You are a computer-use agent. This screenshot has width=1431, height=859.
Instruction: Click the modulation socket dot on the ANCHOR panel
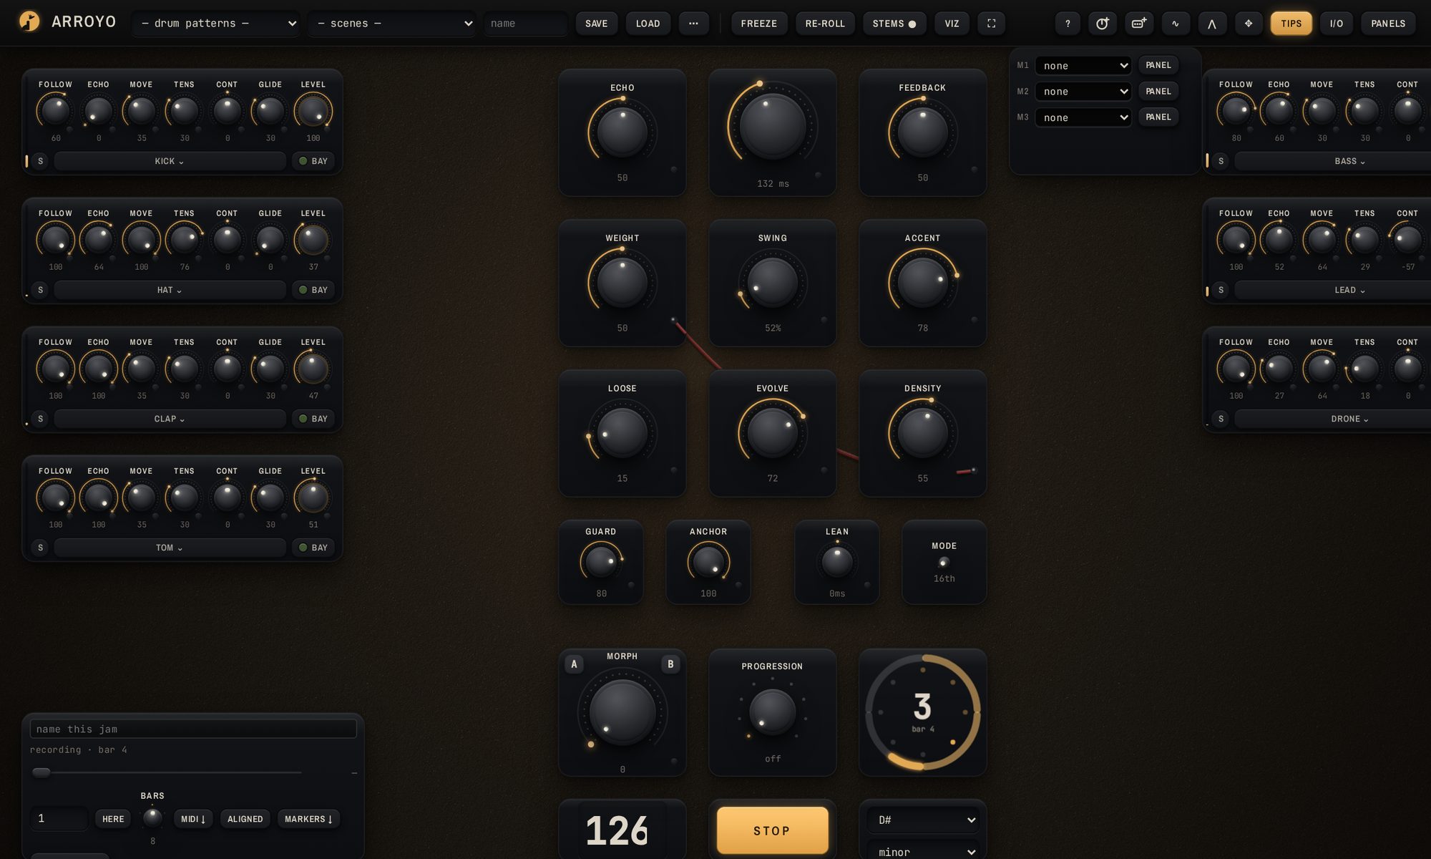point(738,585)
